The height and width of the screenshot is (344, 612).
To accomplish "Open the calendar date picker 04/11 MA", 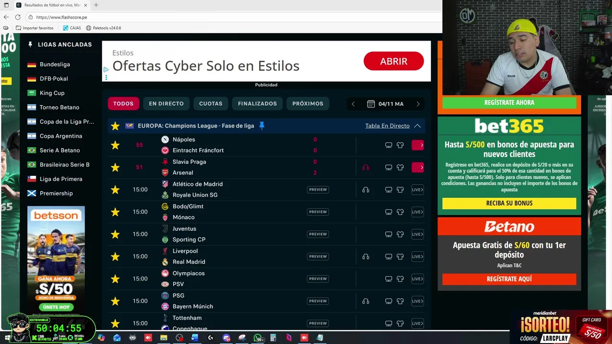I will point(385,104).
